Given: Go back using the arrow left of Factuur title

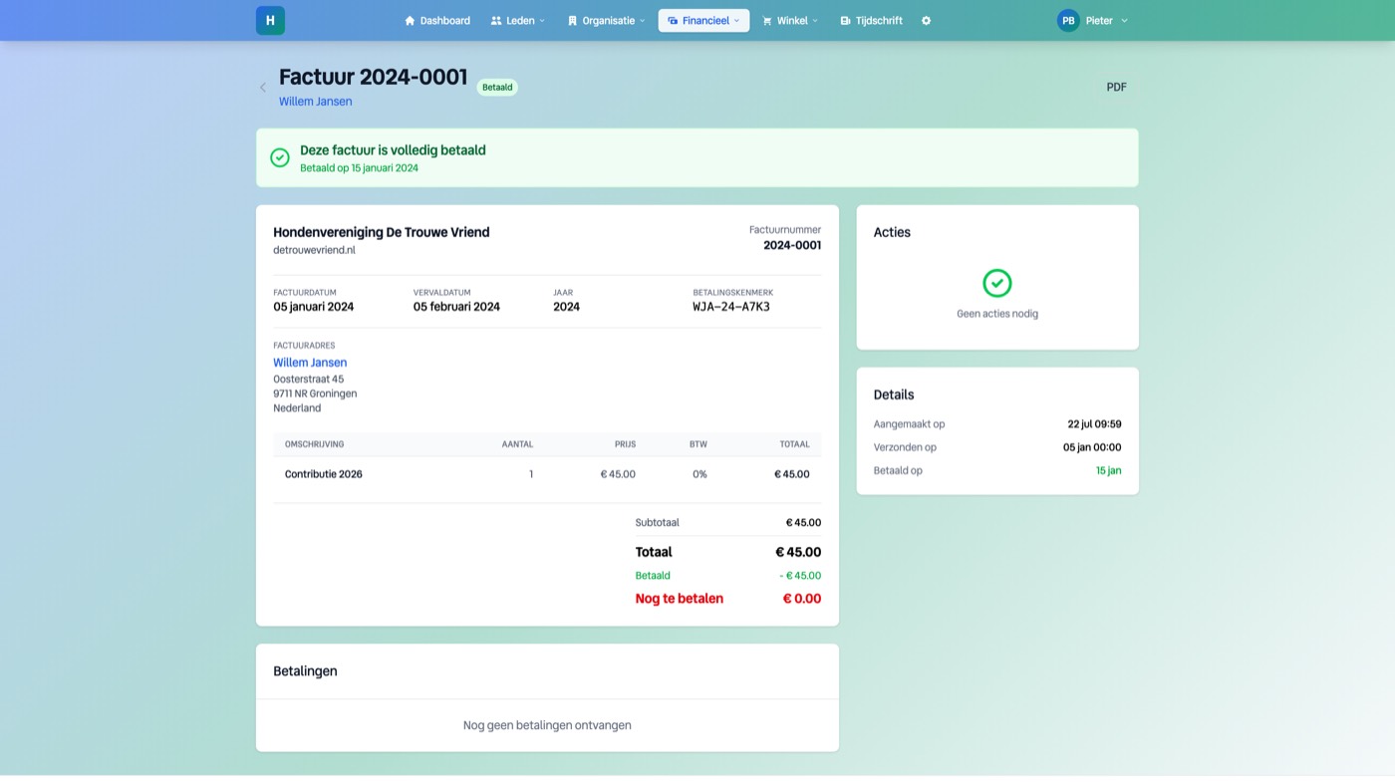Looking at the screenshot, I should pos(263,88).
